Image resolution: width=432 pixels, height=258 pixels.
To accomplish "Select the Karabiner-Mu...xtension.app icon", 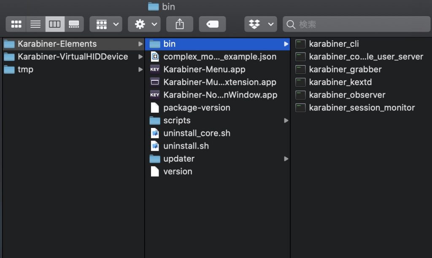I will [155, 82].
